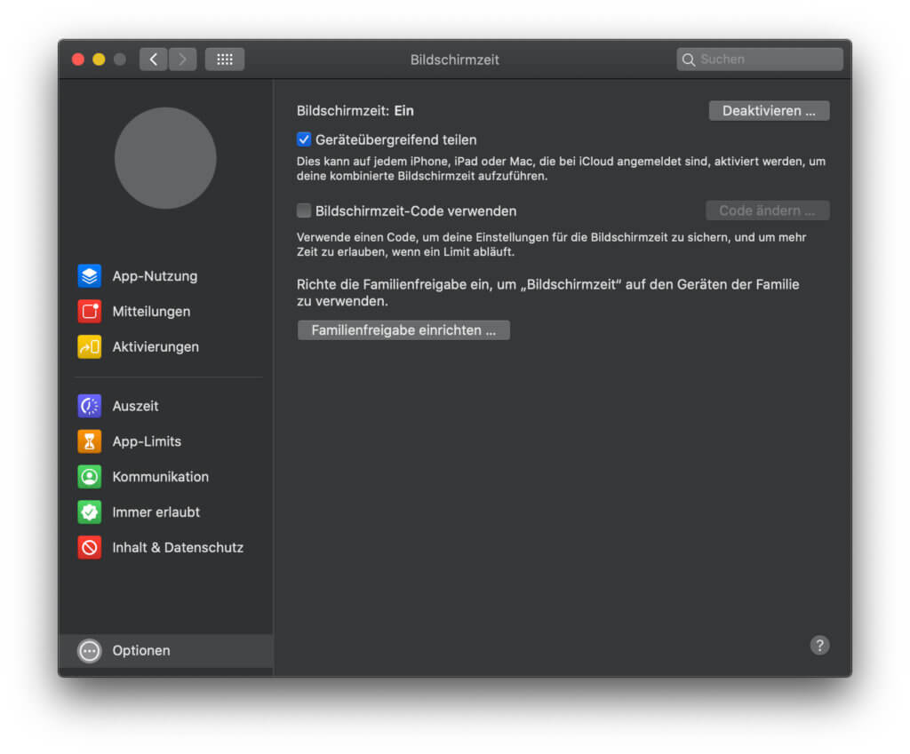Select the empty profile picture circle

pyautogui.click(x=165, y=158)
